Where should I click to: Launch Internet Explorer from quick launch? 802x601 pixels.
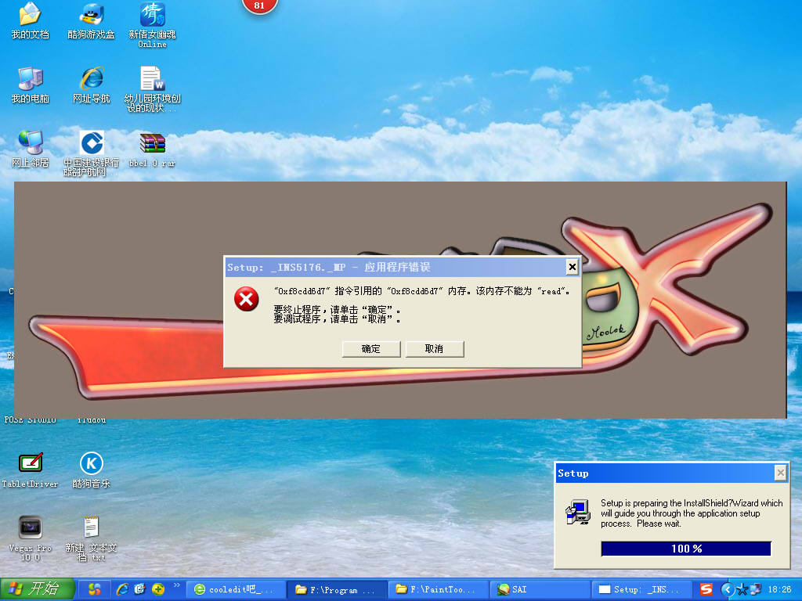coord(122,589)
